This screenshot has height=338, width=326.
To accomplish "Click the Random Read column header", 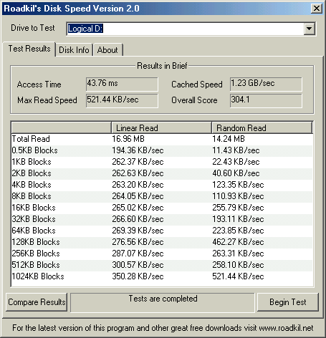I will (x=262, y=128).
